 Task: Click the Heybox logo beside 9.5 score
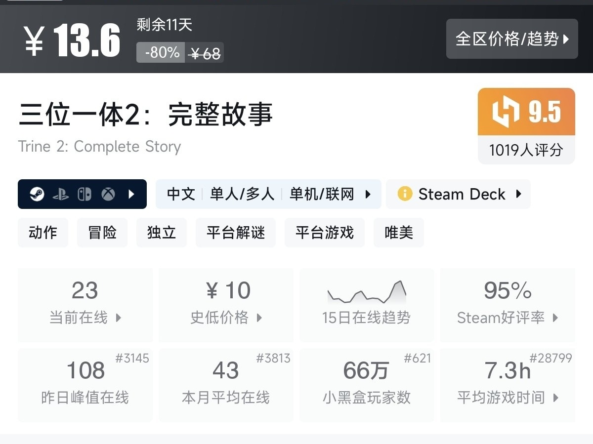(506, 112)
